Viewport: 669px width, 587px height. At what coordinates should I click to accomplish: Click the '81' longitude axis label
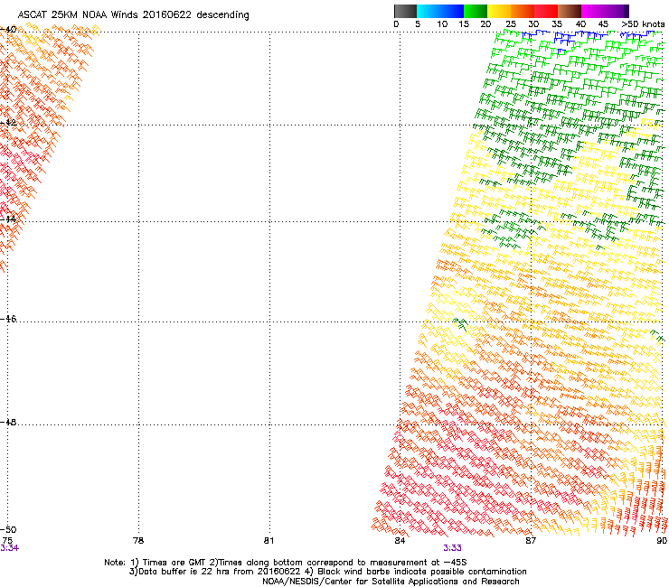click(269, 541)
